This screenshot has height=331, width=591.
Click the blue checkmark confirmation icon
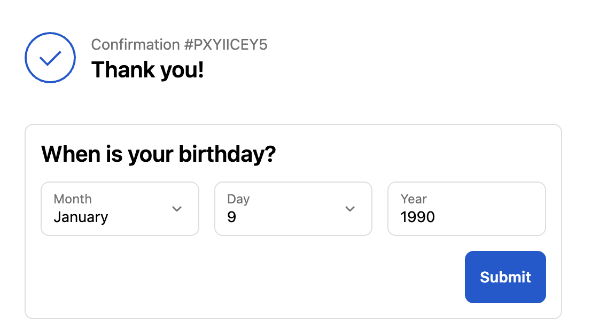click(50, 58)
